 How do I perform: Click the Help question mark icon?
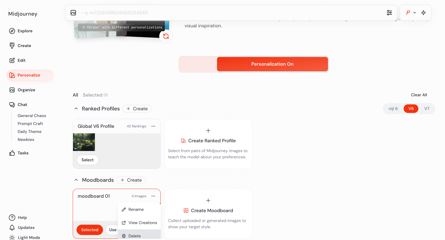point(12,218)
